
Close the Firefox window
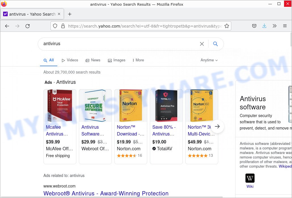pyautogui.click(x=287, y=4)
